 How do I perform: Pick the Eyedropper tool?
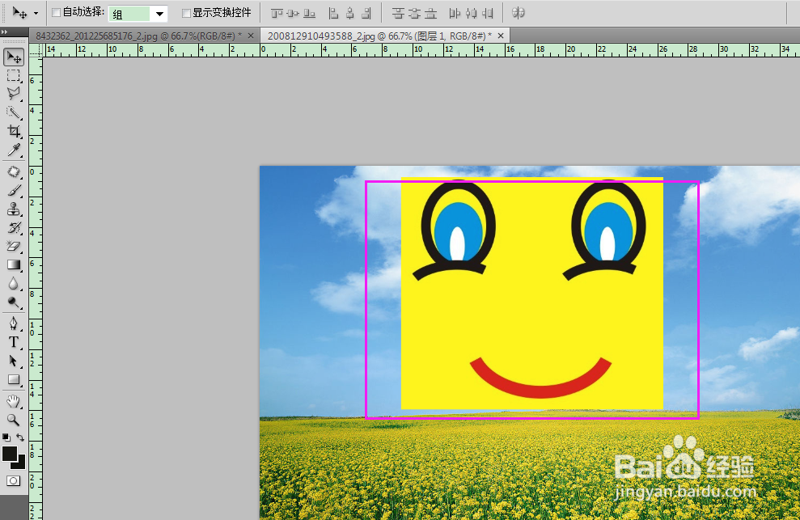14,150
